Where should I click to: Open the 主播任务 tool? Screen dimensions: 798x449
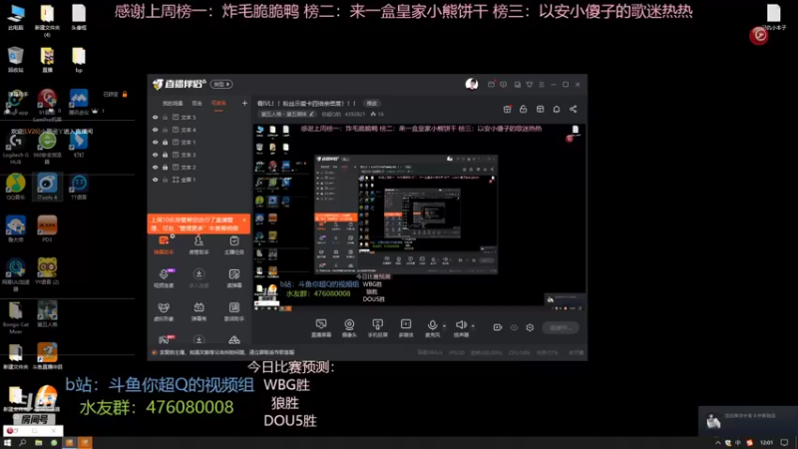click(234, 244)
